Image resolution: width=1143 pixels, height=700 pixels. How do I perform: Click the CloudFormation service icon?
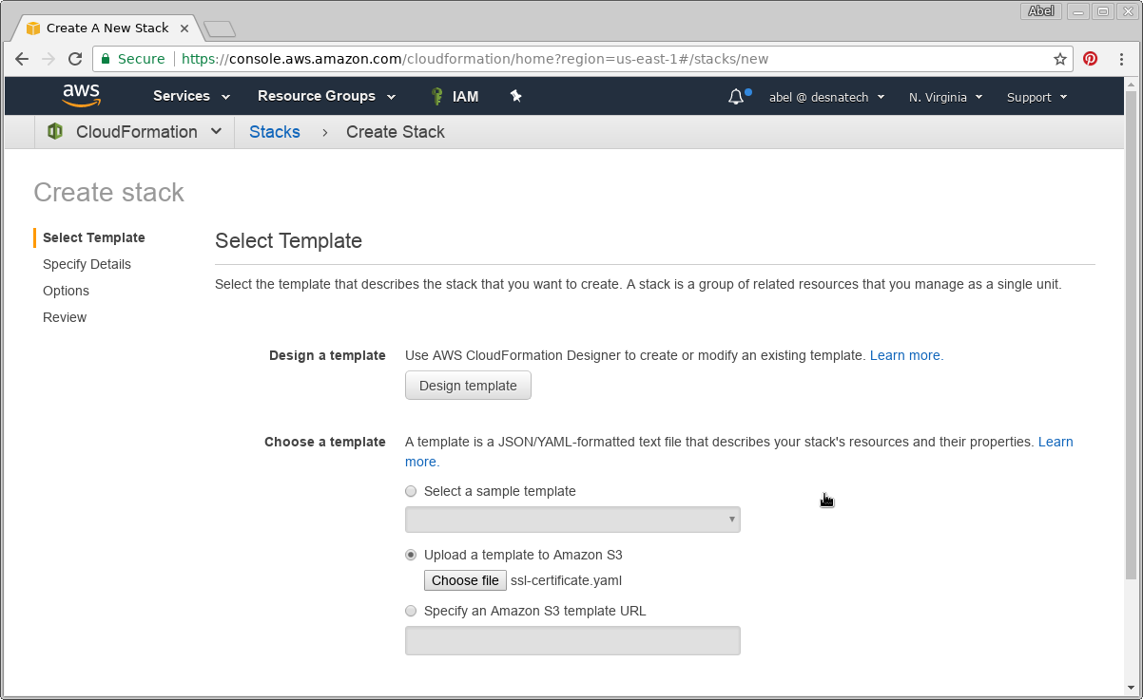(x=55, y=132)
